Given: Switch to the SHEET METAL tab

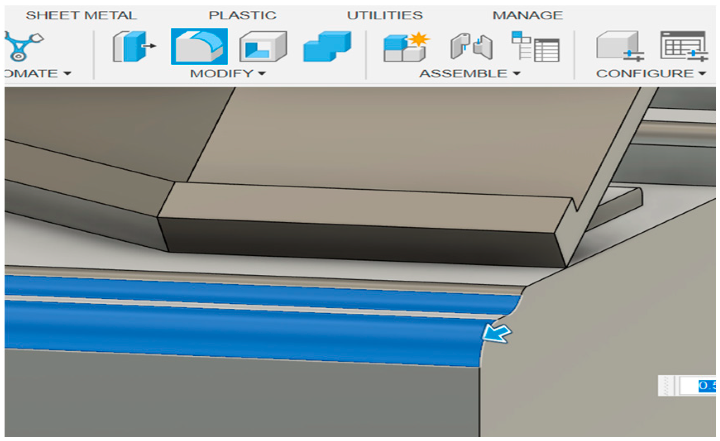Looking at the screenshot, I should click(x=81, y=15).
